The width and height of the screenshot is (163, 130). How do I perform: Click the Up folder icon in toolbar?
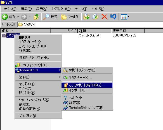pyautogui.click(x=36, y=17)
